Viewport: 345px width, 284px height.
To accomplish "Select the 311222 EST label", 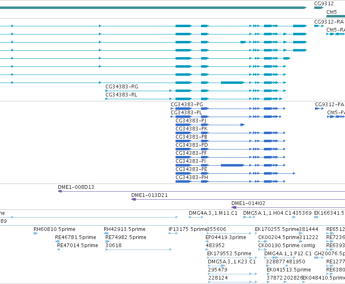I will click(x=309, y=238).
